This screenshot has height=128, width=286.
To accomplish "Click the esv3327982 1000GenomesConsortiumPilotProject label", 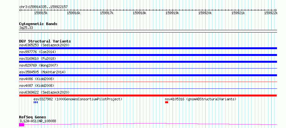I will coord(78,99).
